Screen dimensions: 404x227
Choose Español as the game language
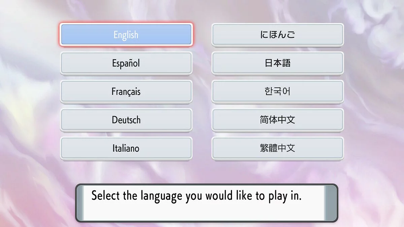coord(126,63)
